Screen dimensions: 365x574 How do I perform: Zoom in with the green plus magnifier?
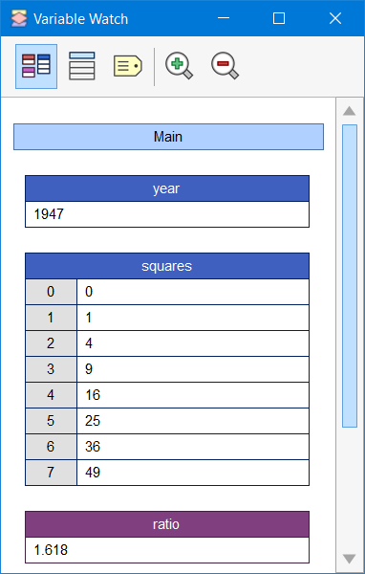[x=179, y=66]
